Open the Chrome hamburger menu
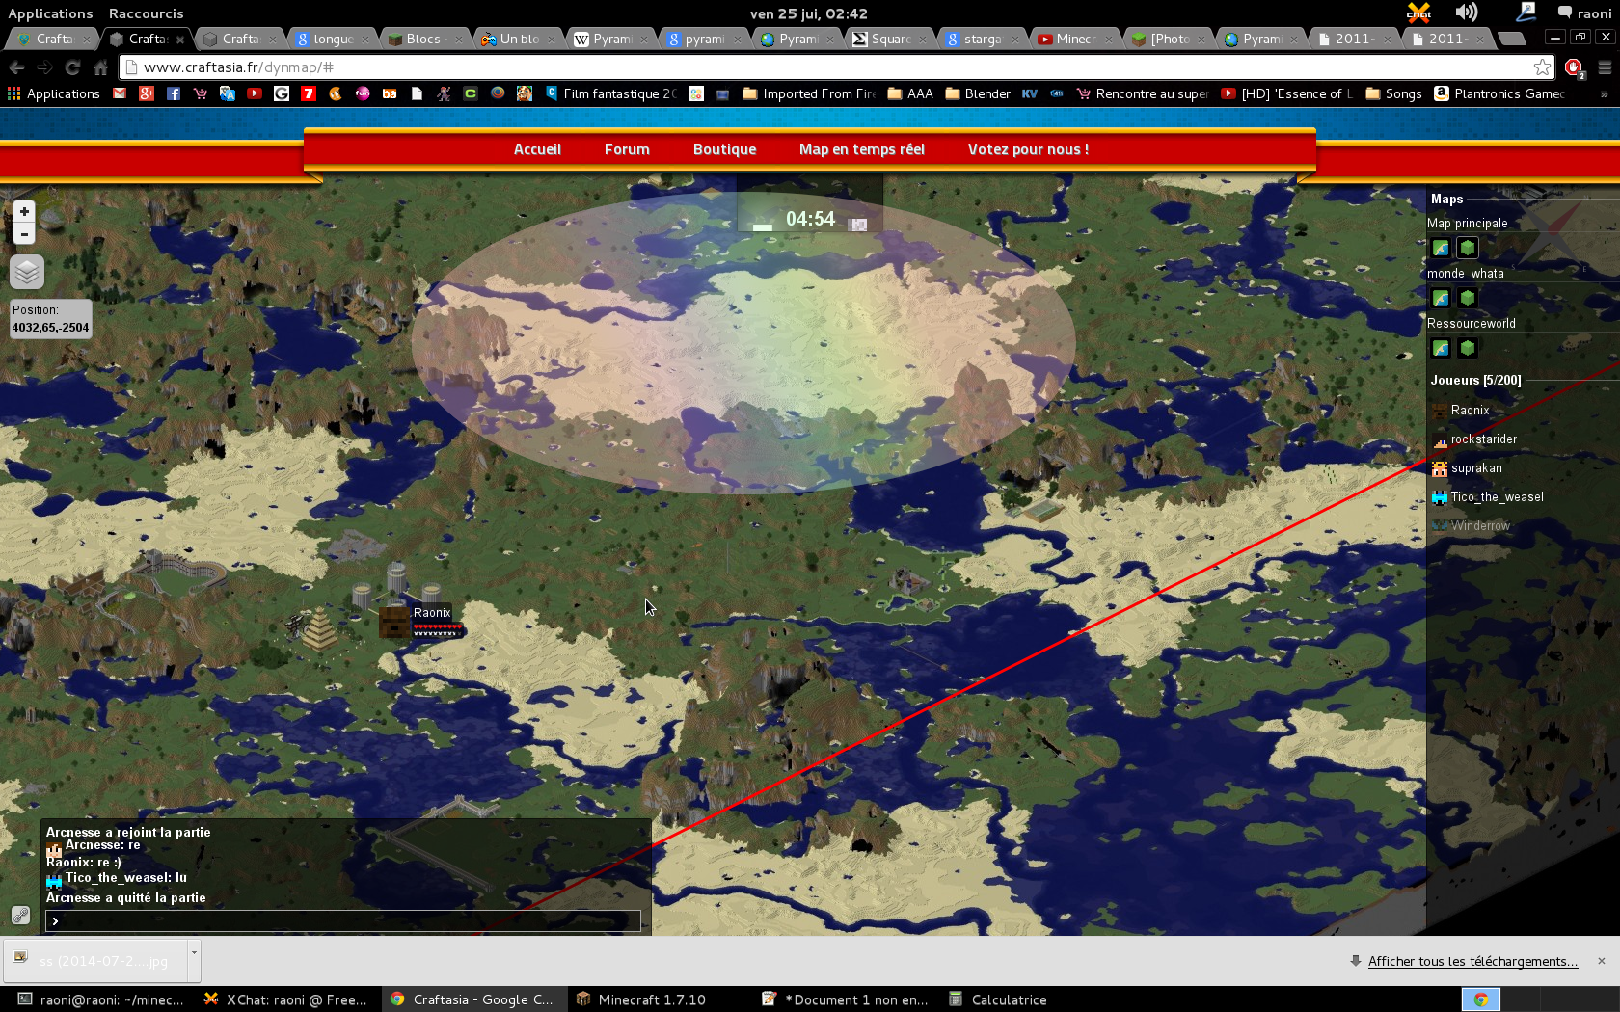The width and height of the screenshot is (1620, 1012). [1605, 67]
